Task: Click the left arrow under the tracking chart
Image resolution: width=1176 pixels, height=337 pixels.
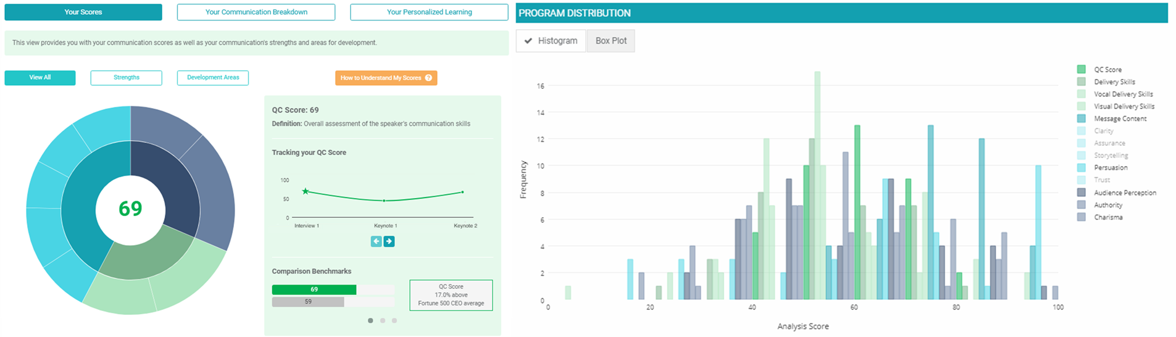Action: (x=376, y=241)
